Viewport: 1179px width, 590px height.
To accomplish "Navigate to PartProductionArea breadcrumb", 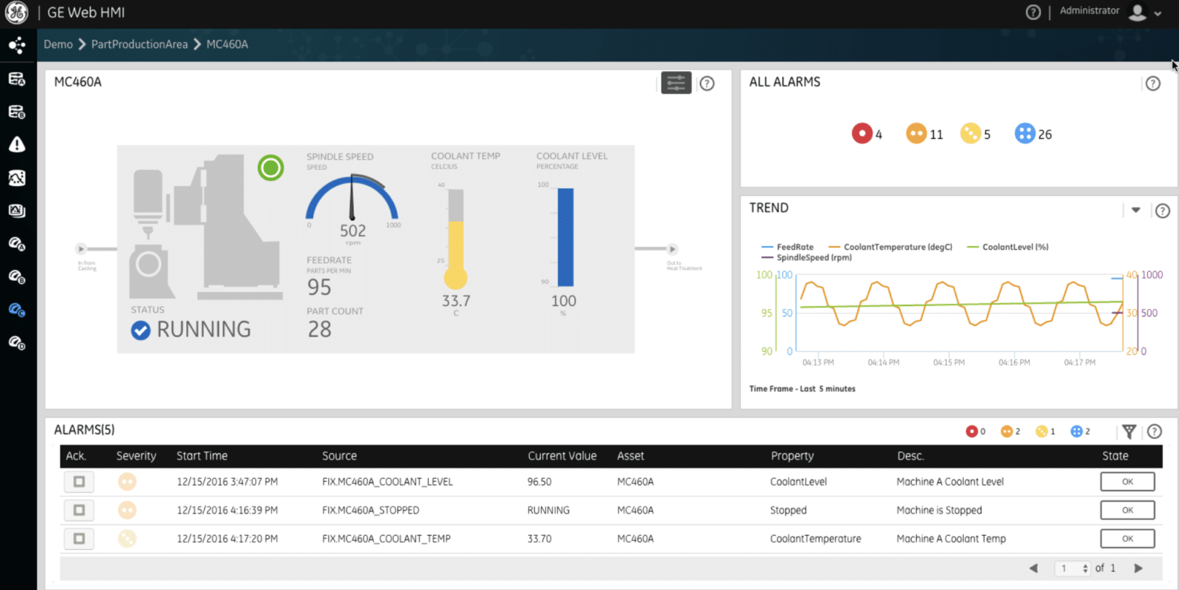I will 139,44.
